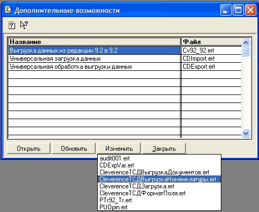
Task: Choose CleverenceТСДВыгрузкаДокументов.ert entry
Action: click(x=159, y=172)
